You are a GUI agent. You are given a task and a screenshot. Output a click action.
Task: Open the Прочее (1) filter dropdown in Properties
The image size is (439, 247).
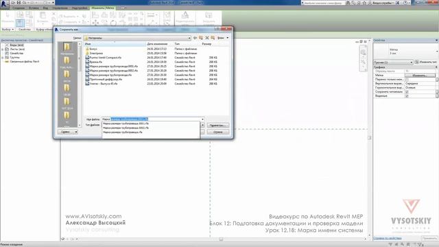393,62
